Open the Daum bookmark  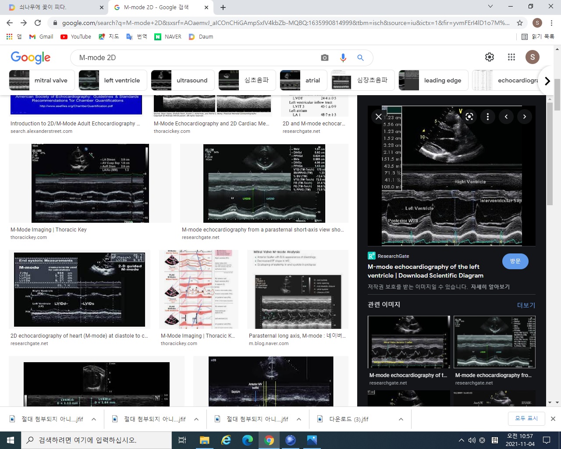(x=201, y=37)
